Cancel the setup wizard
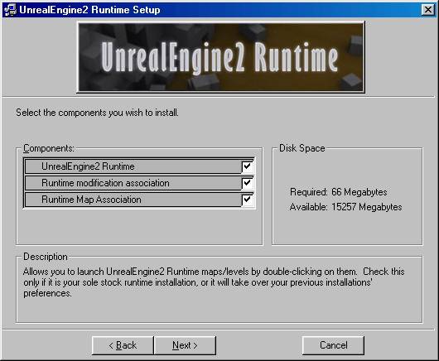Screen dimensions: 439x361 [333, 345]
